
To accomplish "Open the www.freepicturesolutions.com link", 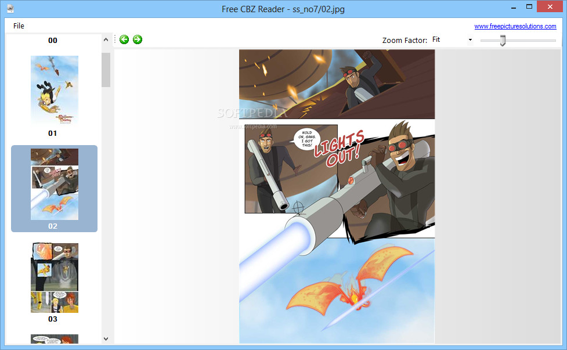I will [x=515, y=26].
